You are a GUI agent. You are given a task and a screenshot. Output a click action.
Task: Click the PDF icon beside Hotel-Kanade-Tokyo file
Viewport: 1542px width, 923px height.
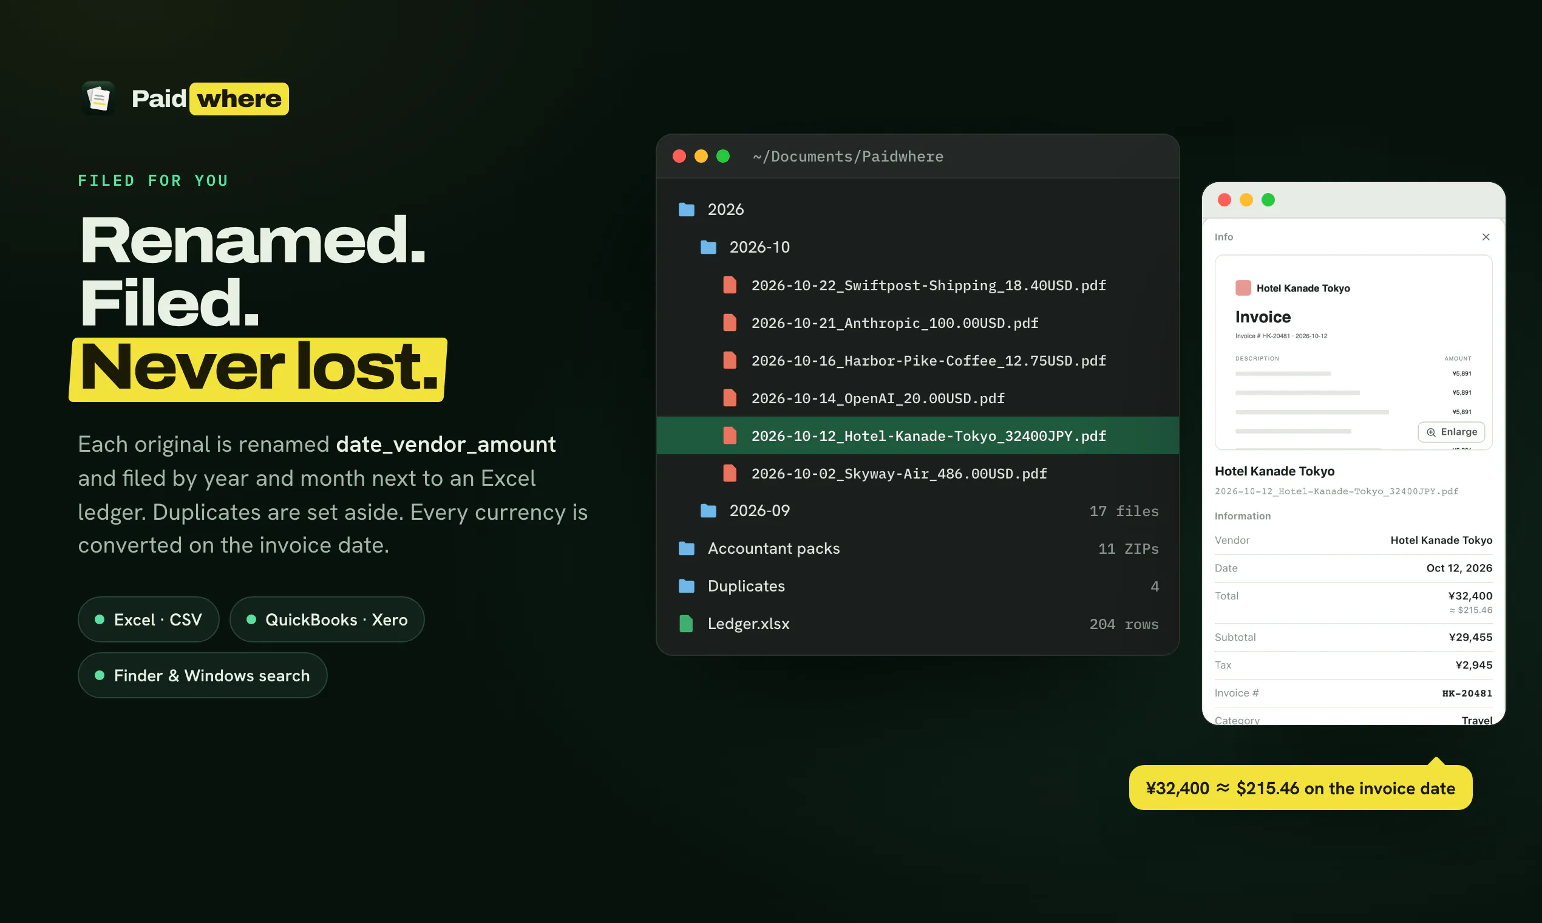[730, 436]
